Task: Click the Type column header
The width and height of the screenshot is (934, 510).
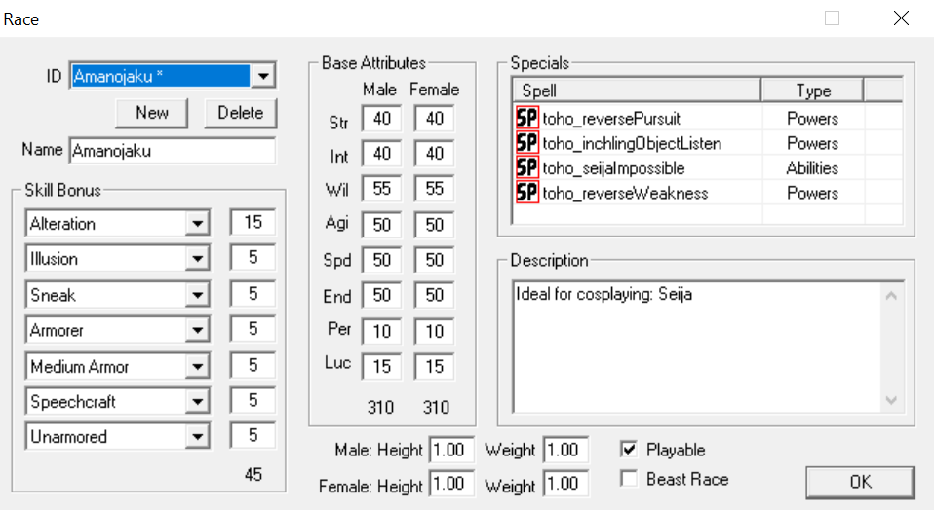Action: [x=812, y=91]
